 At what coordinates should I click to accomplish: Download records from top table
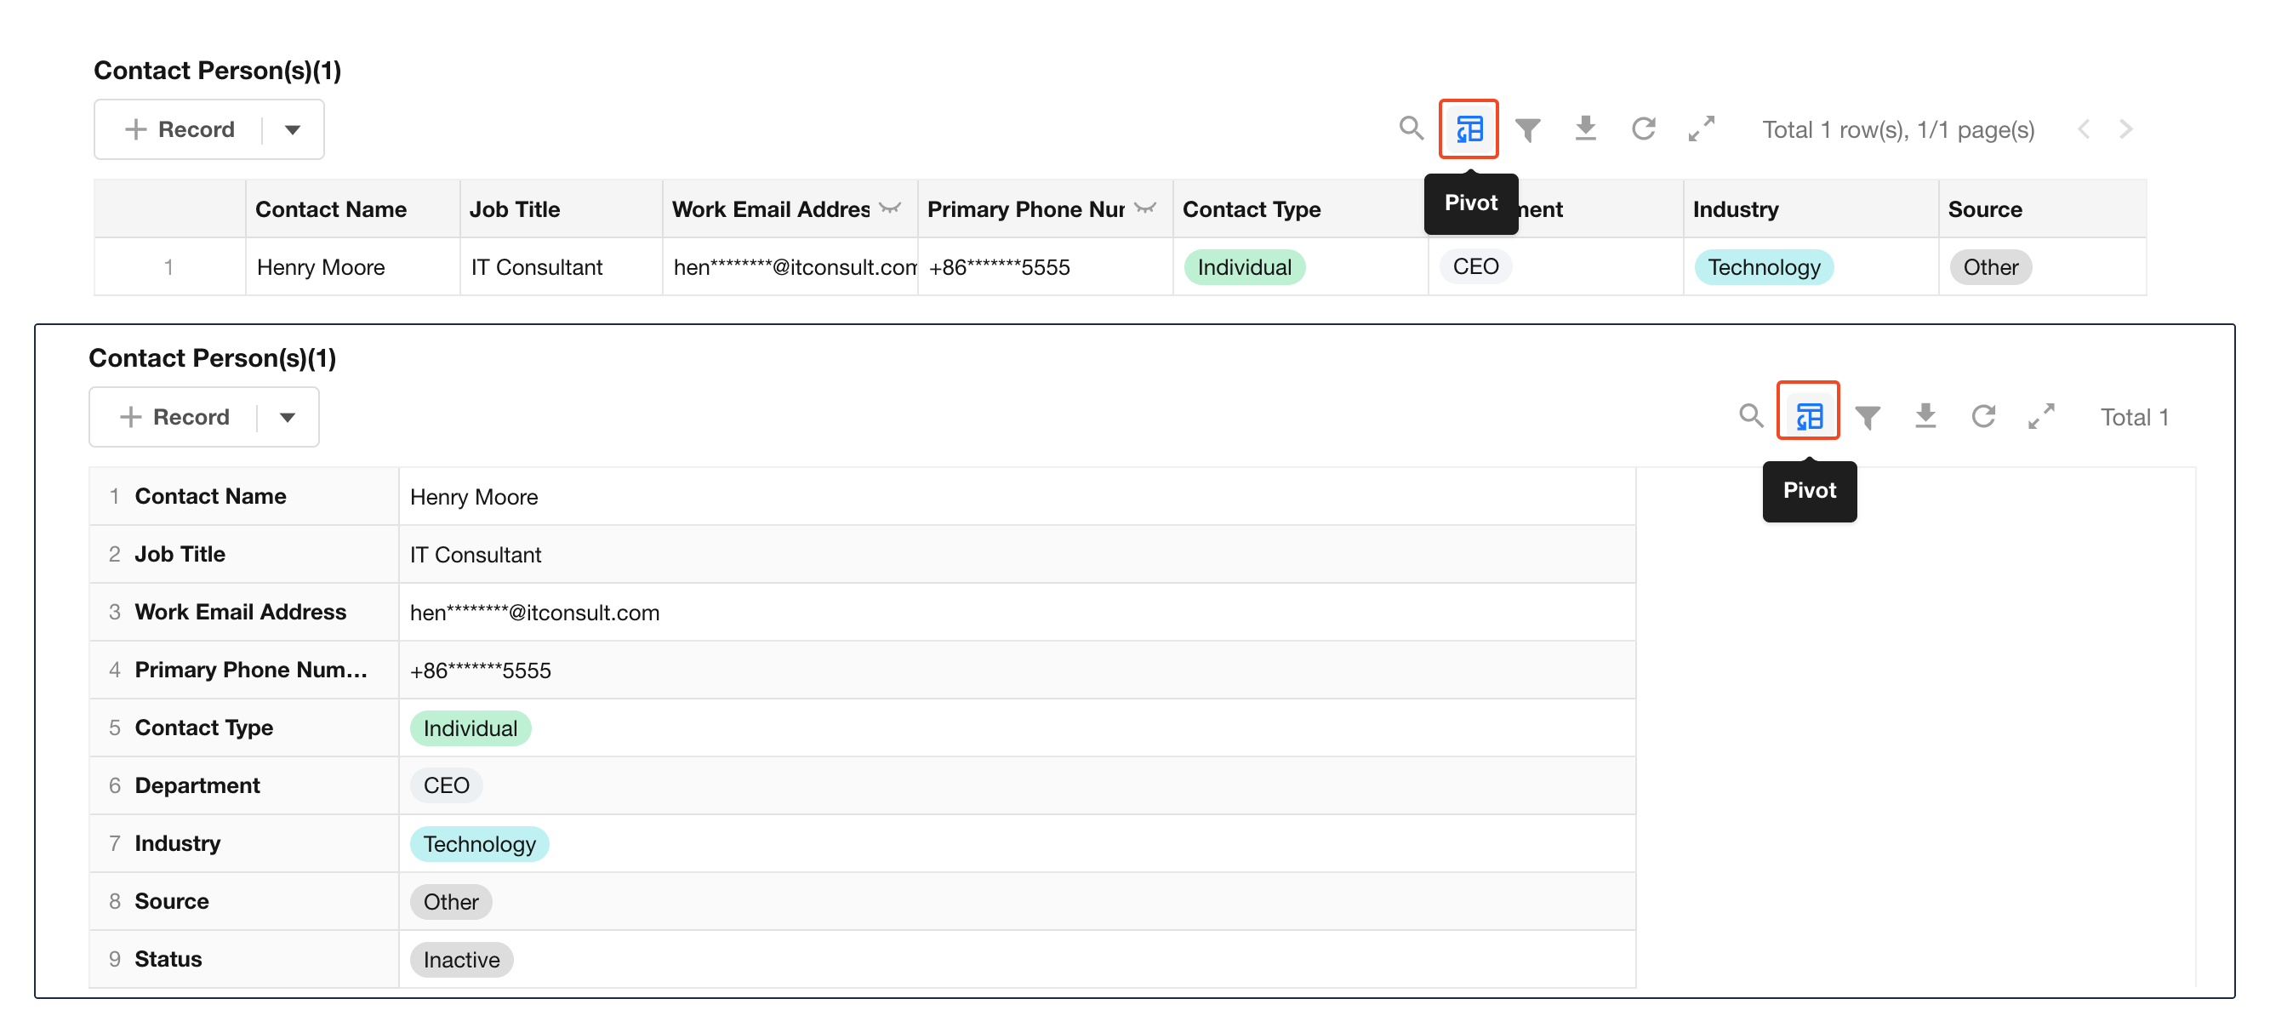1584,128
